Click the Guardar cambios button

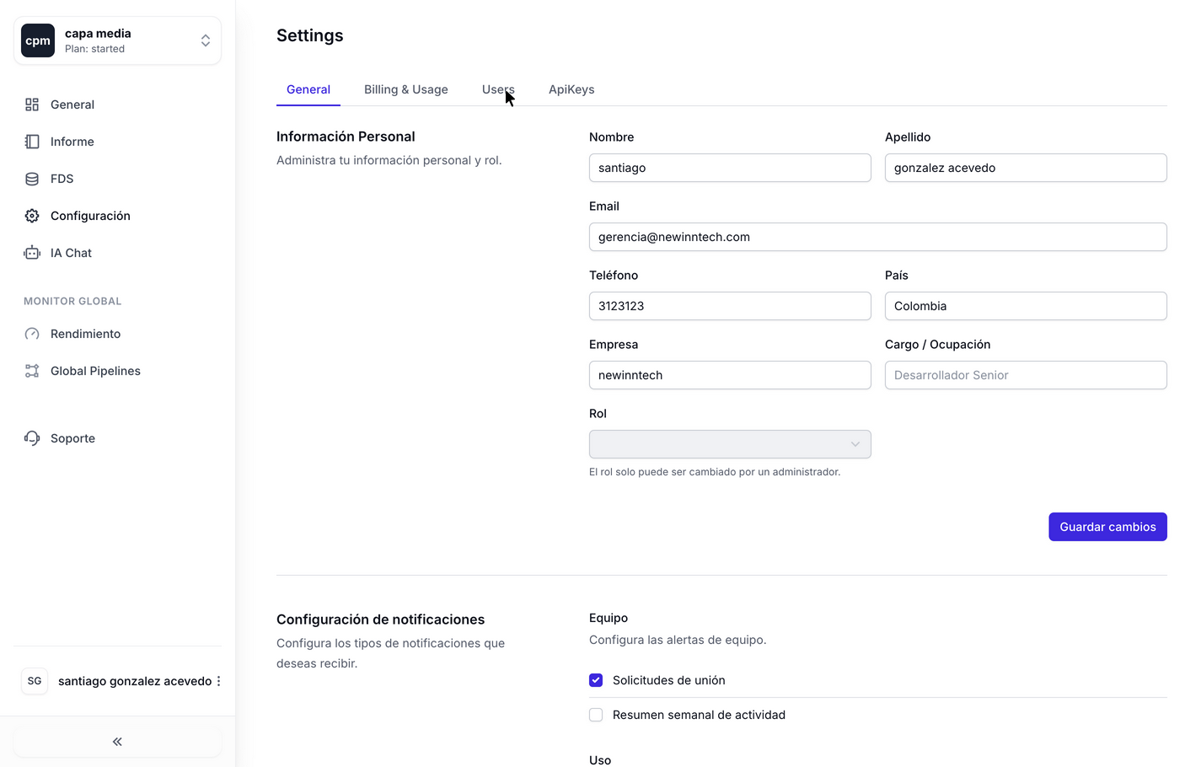coord(1107,527)
